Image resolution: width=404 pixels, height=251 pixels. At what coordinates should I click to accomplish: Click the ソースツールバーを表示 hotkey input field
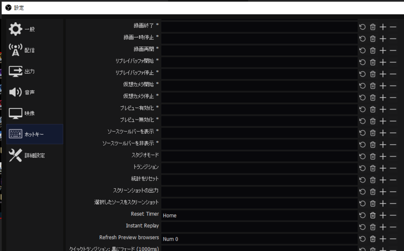coord(259,133)
